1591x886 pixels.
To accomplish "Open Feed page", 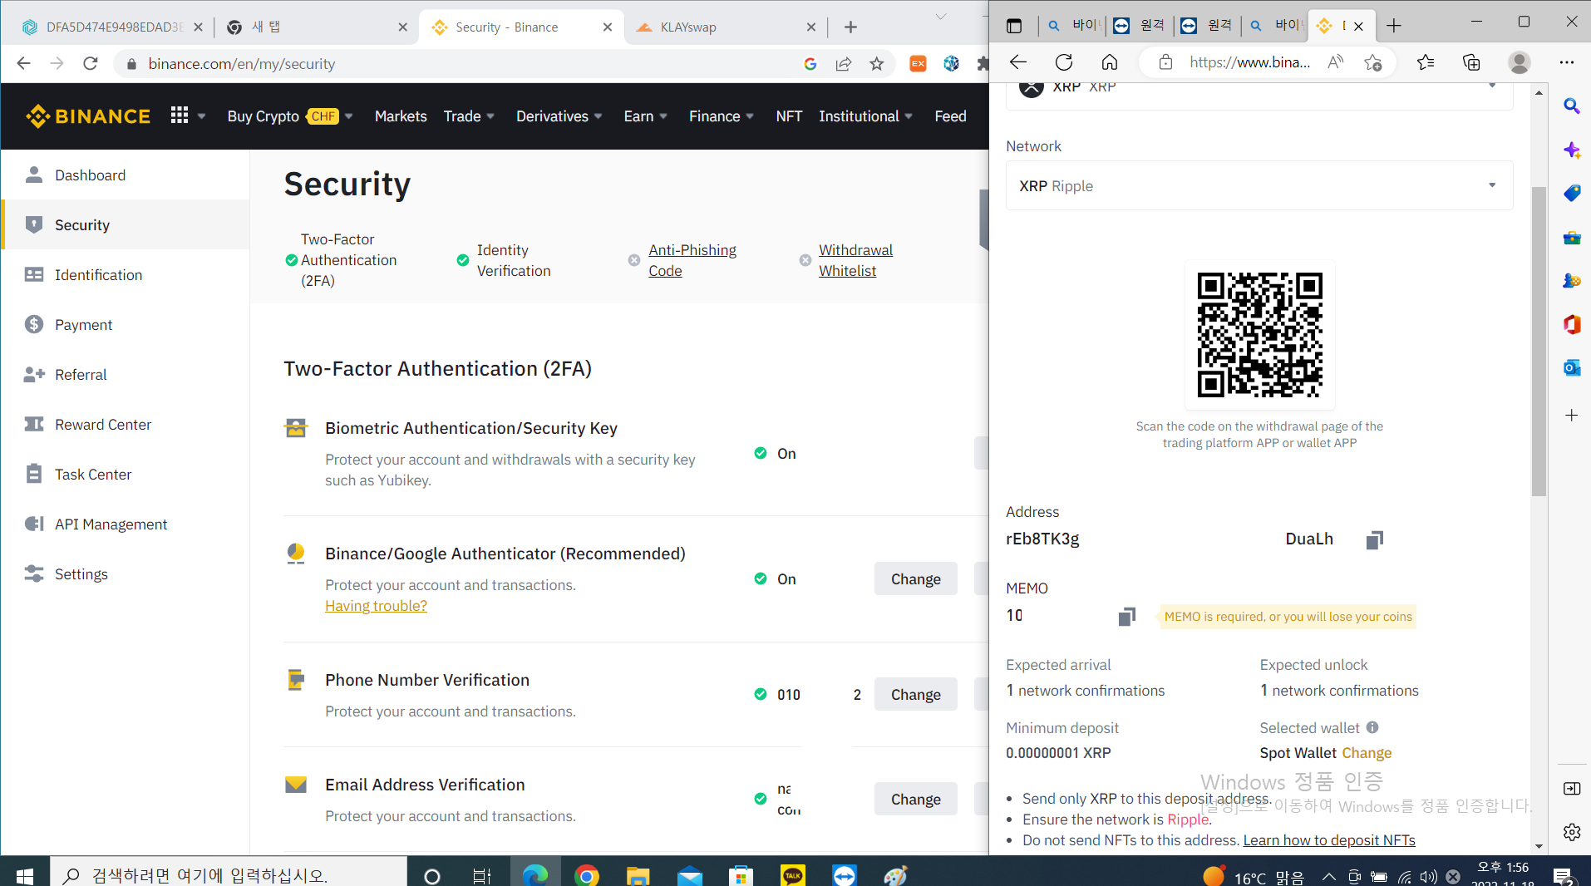I will pyautogui.click(x=950, y=116).
